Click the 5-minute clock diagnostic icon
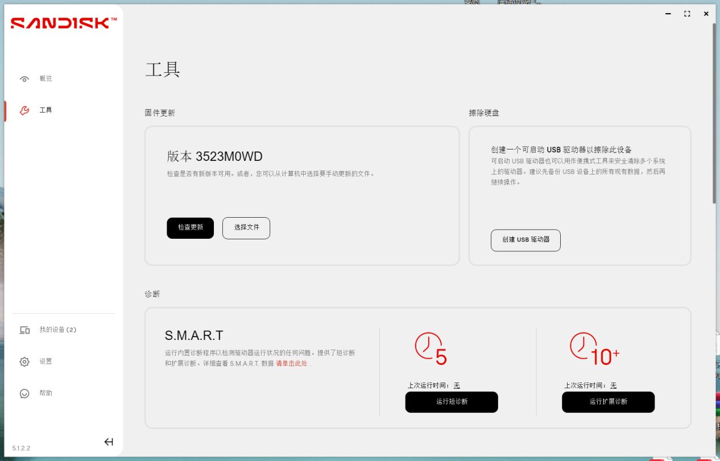Screen dimensions: 720x461 tap(431, 348)
